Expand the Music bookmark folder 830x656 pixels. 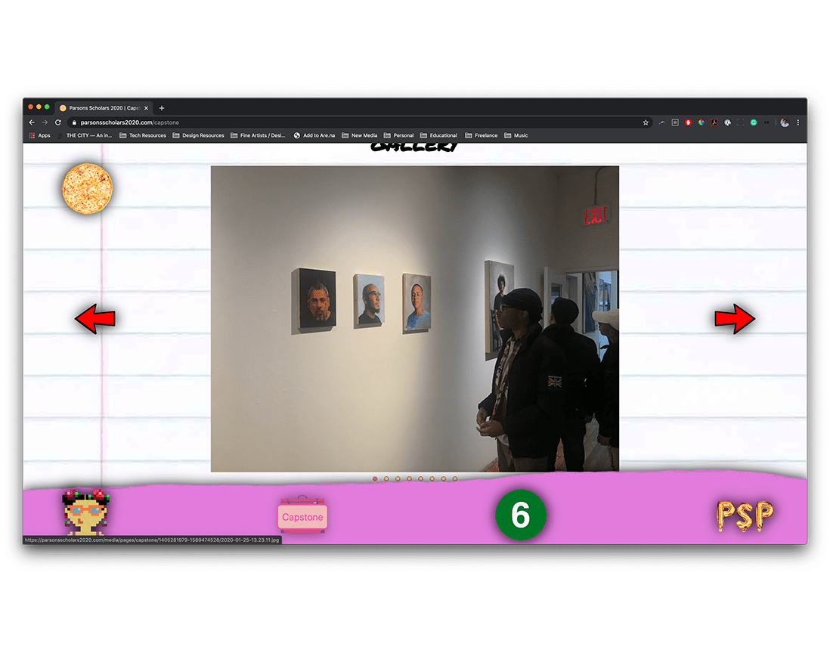[x=516, y=135]
